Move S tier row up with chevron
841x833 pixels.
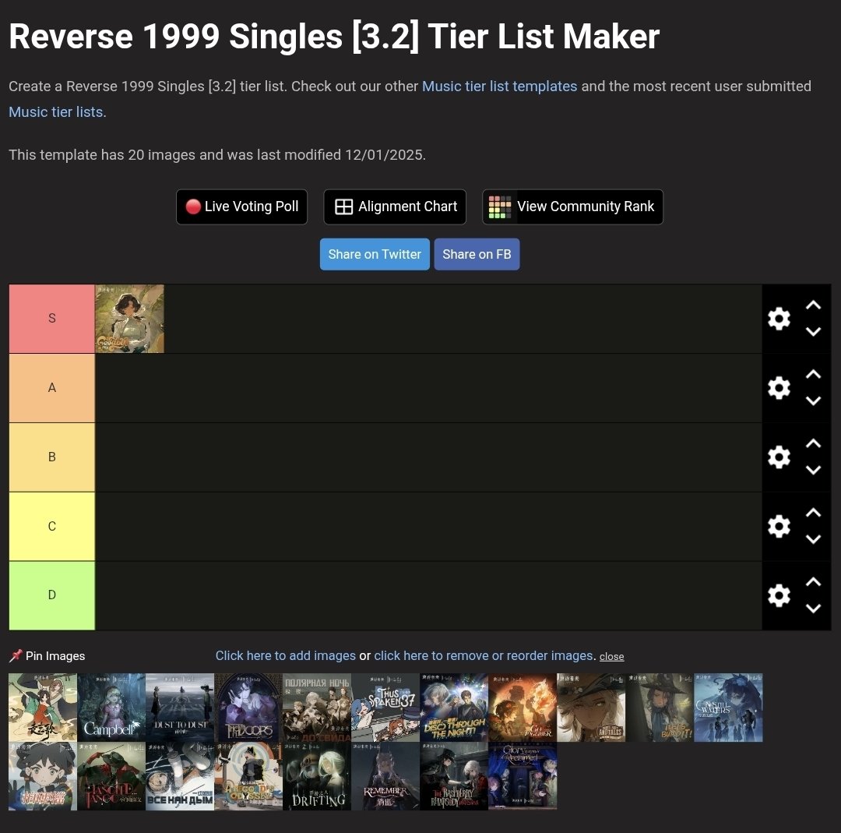[813, 305]
